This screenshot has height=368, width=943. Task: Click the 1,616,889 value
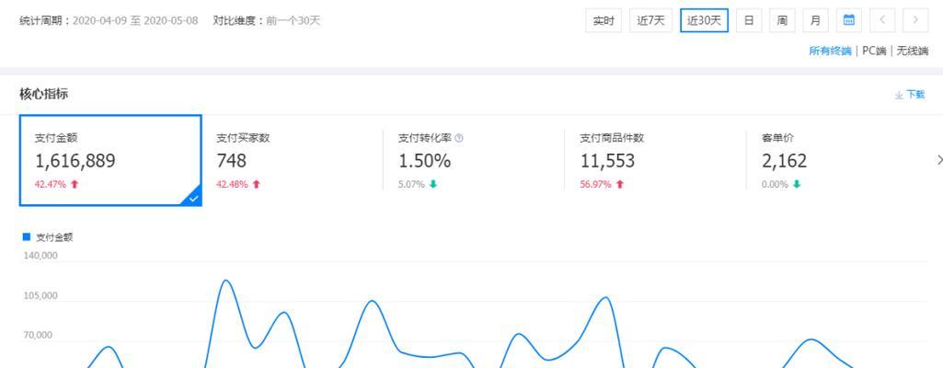75,161
